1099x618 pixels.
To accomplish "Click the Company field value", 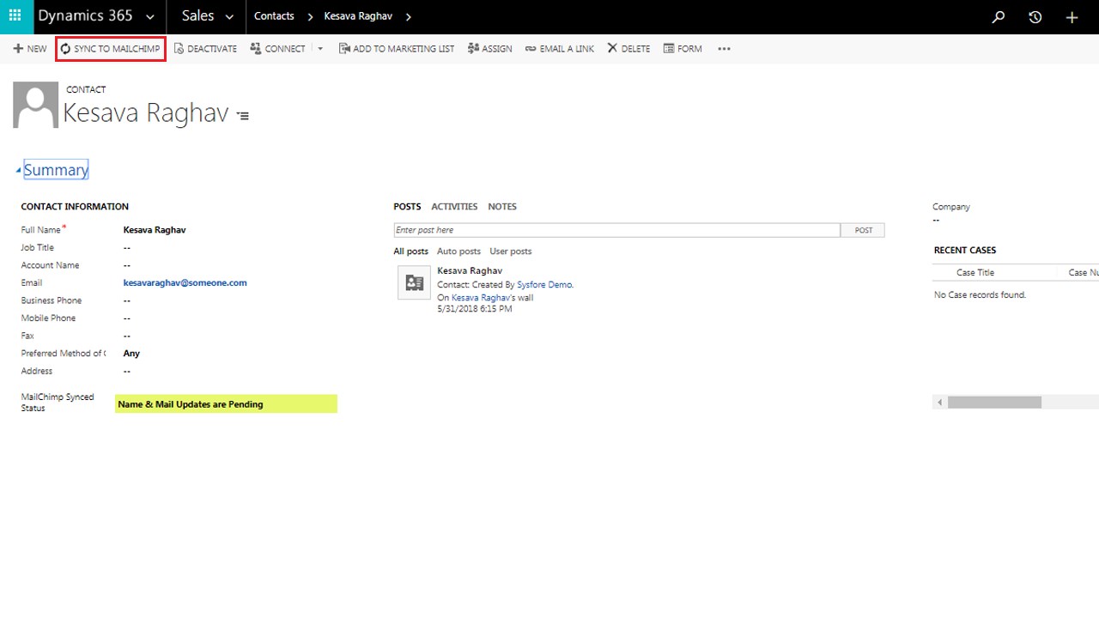I will pyautogui.click(x=936, y=221).
